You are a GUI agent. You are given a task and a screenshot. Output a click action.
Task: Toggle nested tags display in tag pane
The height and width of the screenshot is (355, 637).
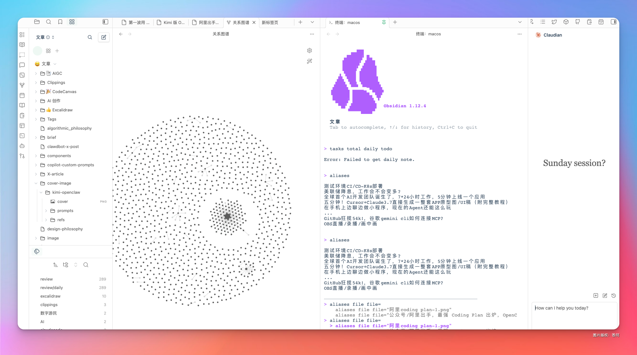[65, 265]
